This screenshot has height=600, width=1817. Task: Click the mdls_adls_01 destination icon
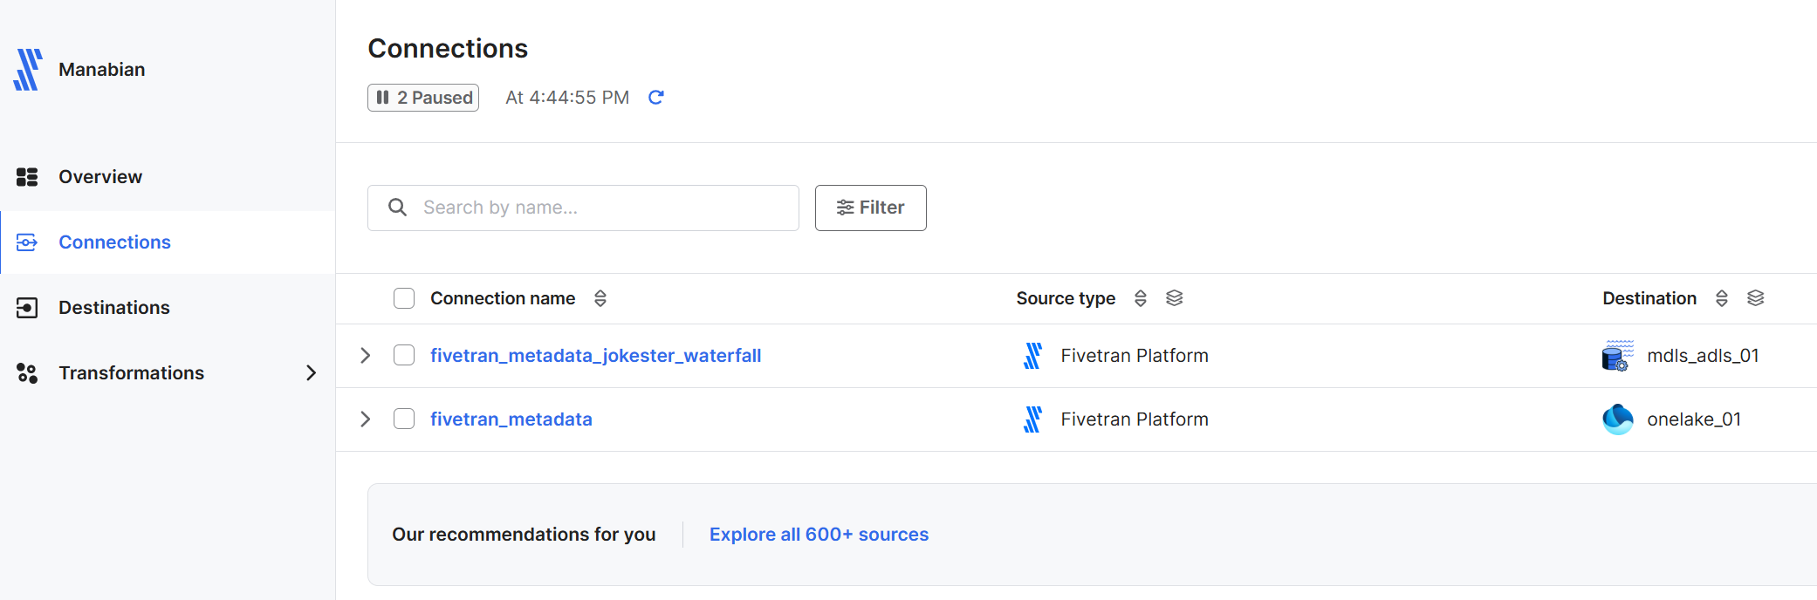coord(1617,356)
